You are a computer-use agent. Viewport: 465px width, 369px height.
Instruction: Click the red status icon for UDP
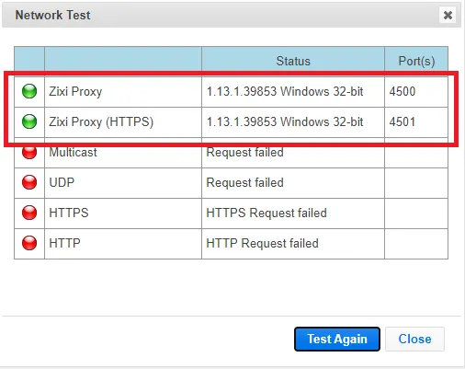click(x=29, y=182)
